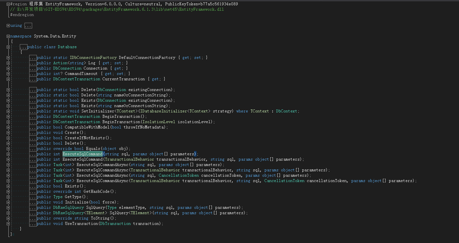Expand outline node beside SetInitializer<TContext> method
The height and width of the screenshot is (243, 459).
click(8, 111)
